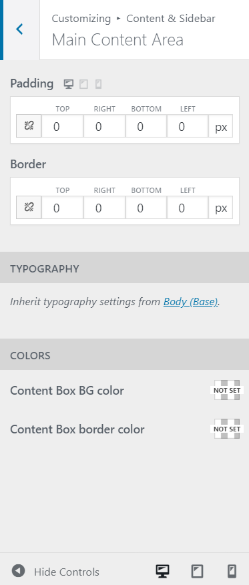Toggle the Border link-values icon
249x585 pixels.
click(x=29, y=207)
